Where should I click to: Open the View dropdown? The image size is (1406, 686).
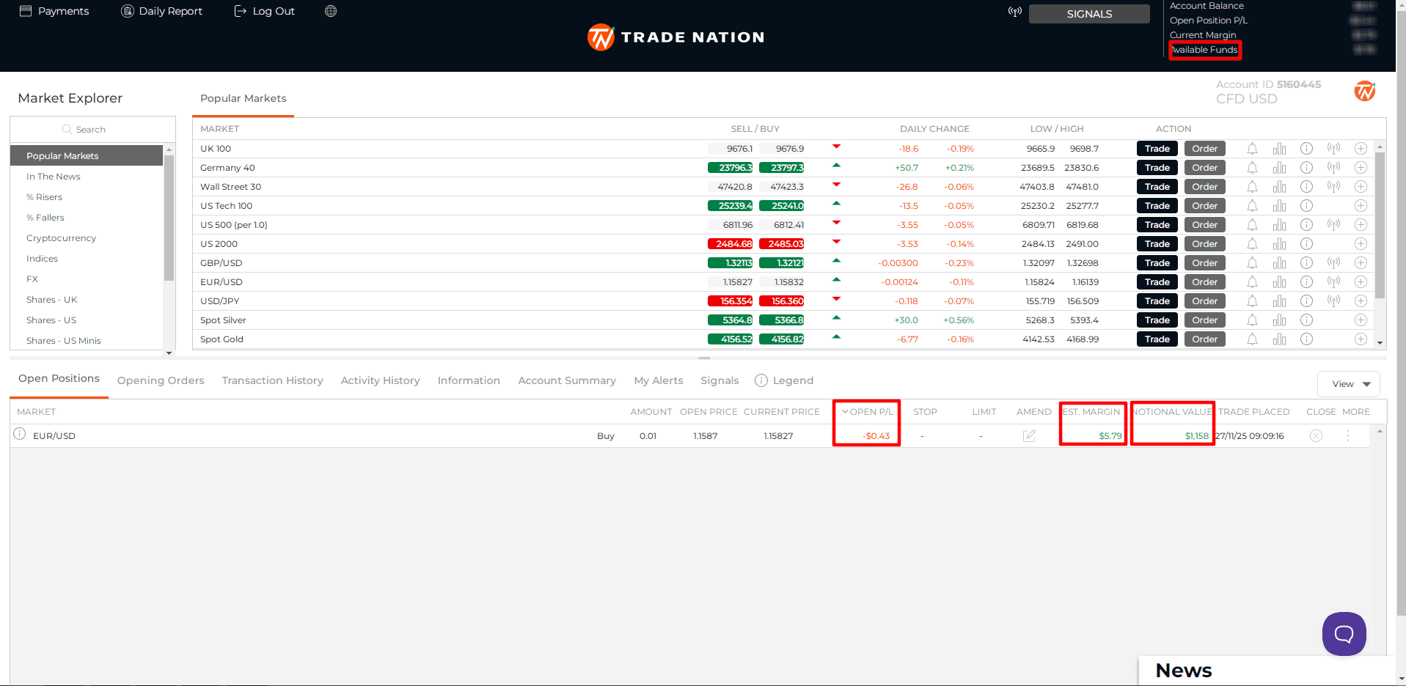point(1349,384)
